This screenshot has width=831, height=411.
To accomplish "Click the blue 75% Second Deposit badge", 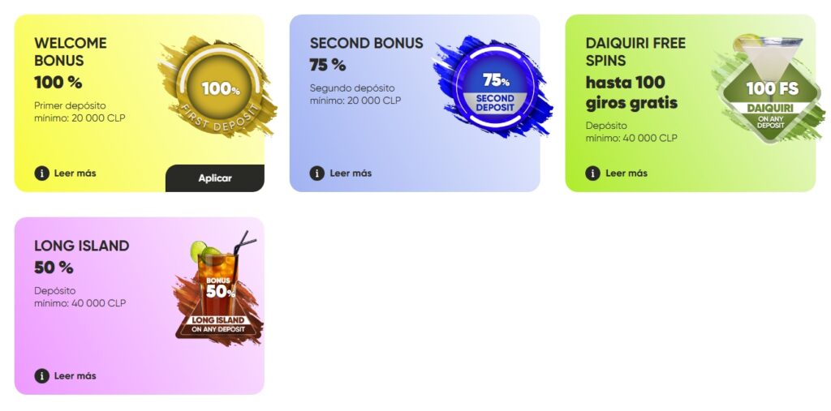I will click(494, 89).
